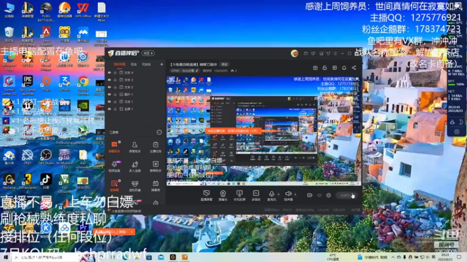Open the 弹幕助手 tool in toolbox

tap(114, 147)
